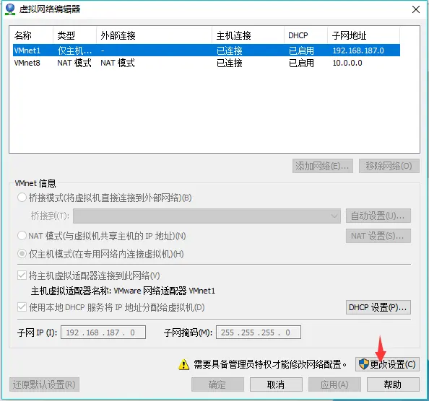Click subnet address 192.168.187.0 in list

pyautogui.click(x=358, y=50)
